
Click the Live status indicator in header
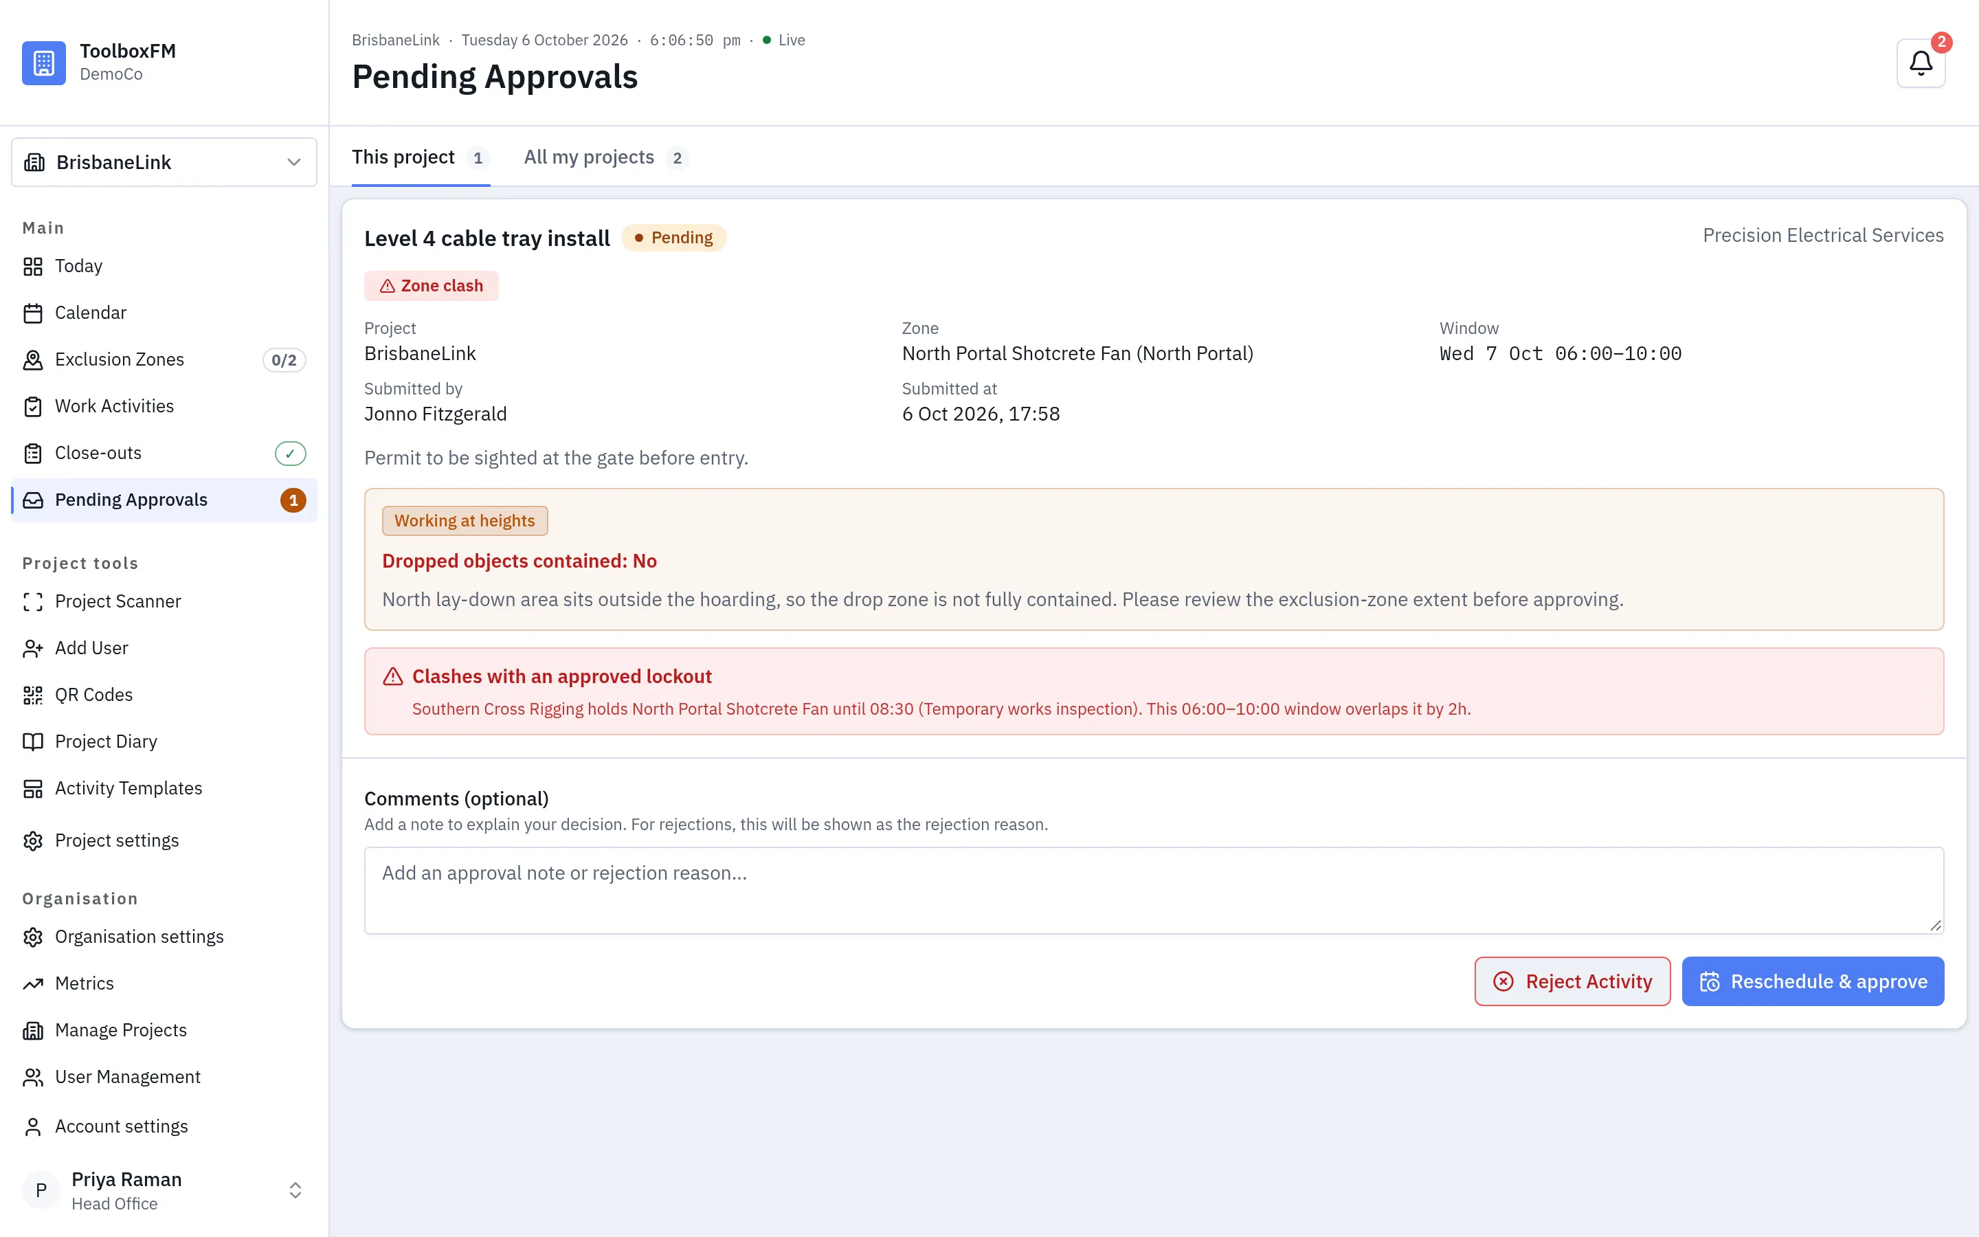(783, 40)
